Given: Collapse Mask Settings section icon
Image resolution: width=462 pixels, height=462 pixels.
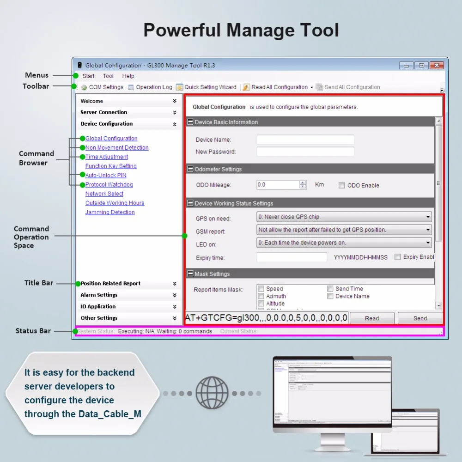Looking at the screenshot, I should pyautogui.click(x=191, y=274).
